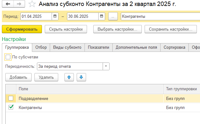Open calendar for end date 30.06.2025

[101, 16]
